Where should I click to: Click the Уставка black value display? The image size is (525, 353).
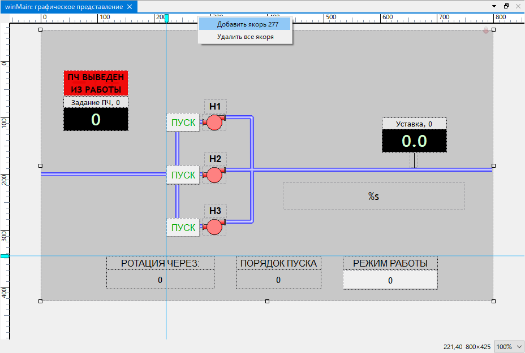[x=414, y=141]
